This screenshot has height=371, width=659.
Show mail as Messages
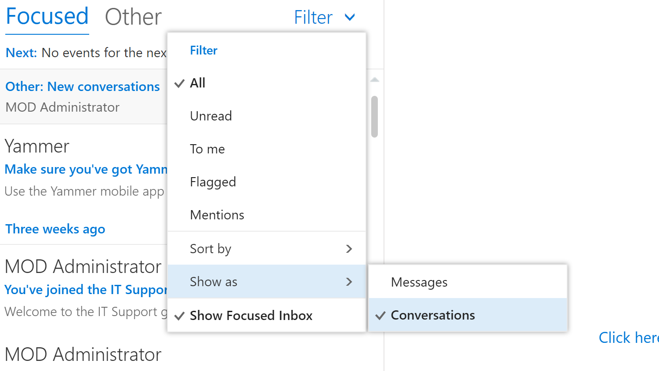pos(468,282)
